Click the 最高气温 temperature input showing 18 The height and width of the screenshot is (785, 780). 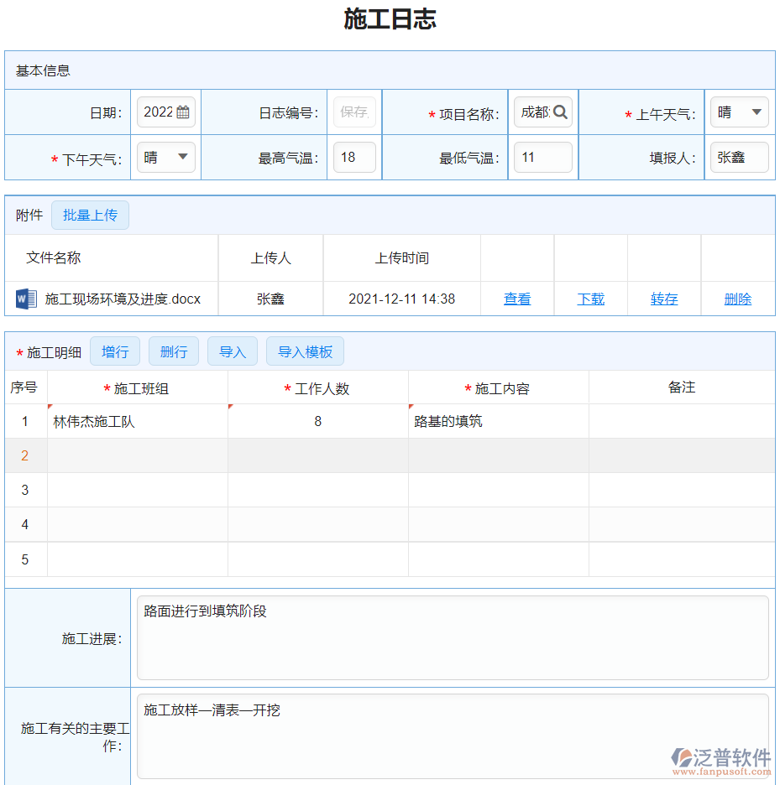pos(353,157)
